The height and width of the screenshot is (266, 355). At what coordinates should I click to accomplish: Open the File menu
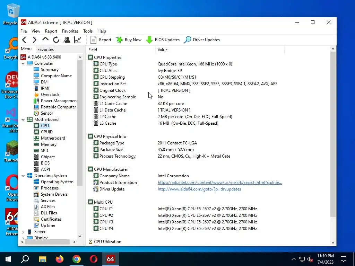[24, 31]
